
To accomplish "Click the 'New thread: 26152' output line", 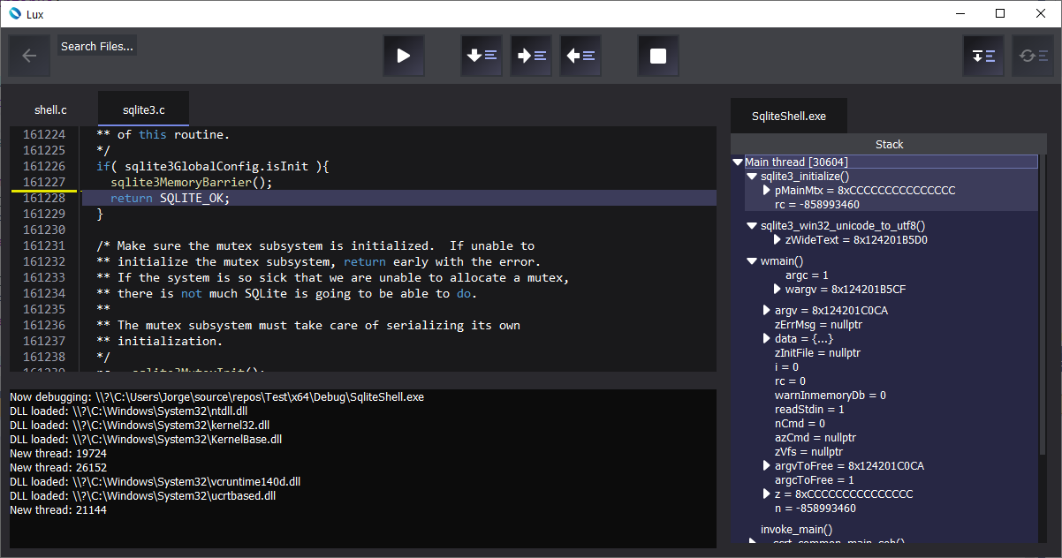I will (x=57, y=468).
